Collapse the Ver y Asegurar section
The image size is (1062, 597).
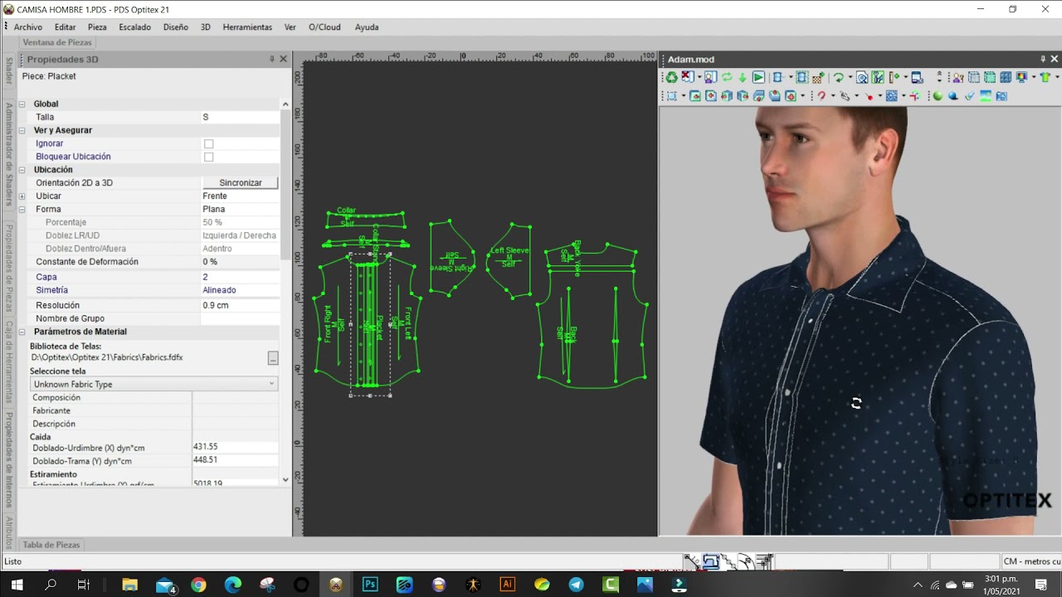[22, 130]
